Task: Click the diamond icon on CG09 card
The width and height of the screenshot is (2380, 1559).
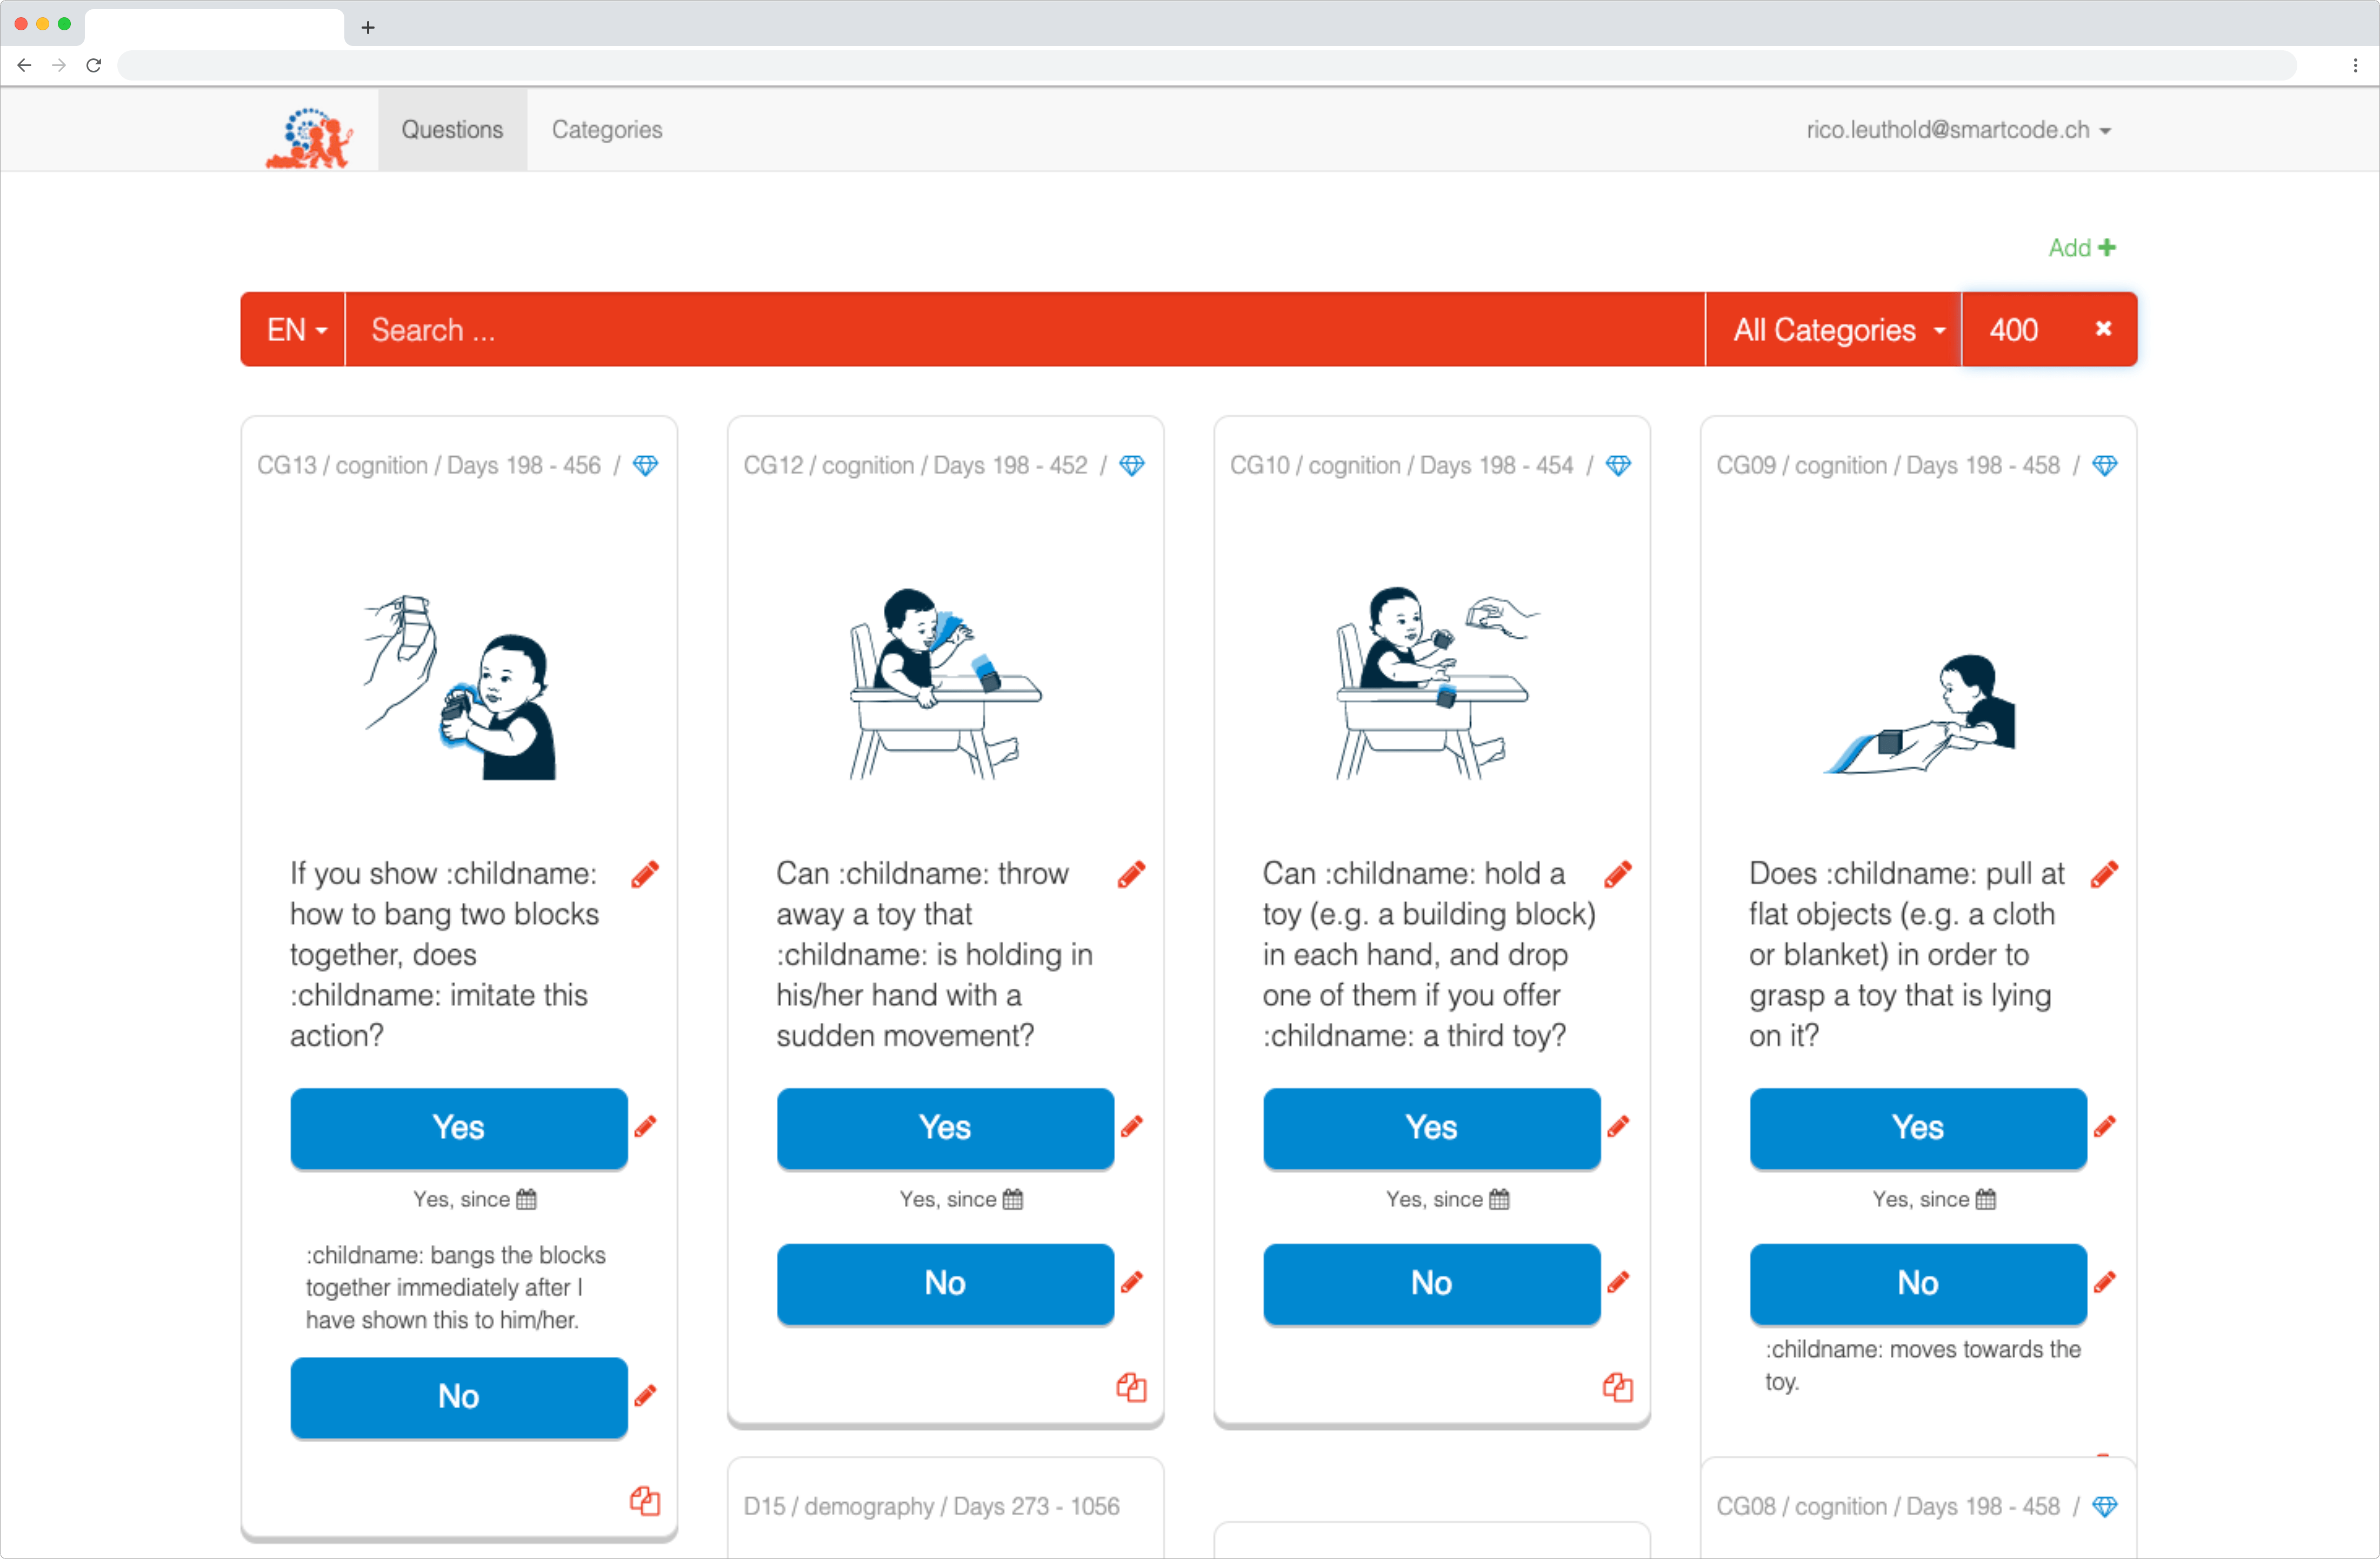Action: [2105, 466]
